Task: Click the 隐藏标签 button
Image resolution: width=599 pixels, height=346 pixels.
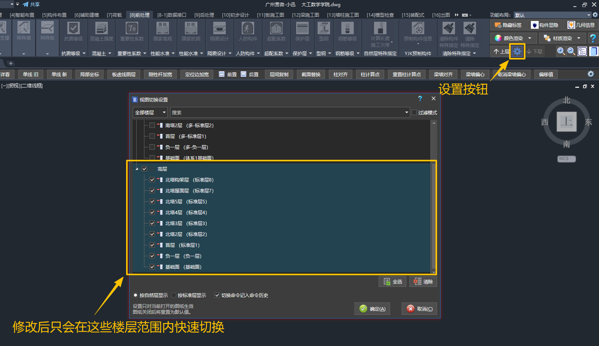Action: [x=508, y=25]
